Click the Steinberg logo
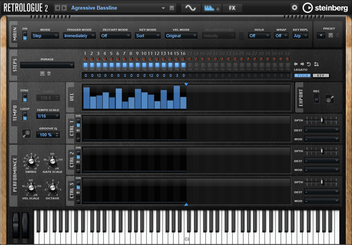352x245 pixels. tap(325, 8)
